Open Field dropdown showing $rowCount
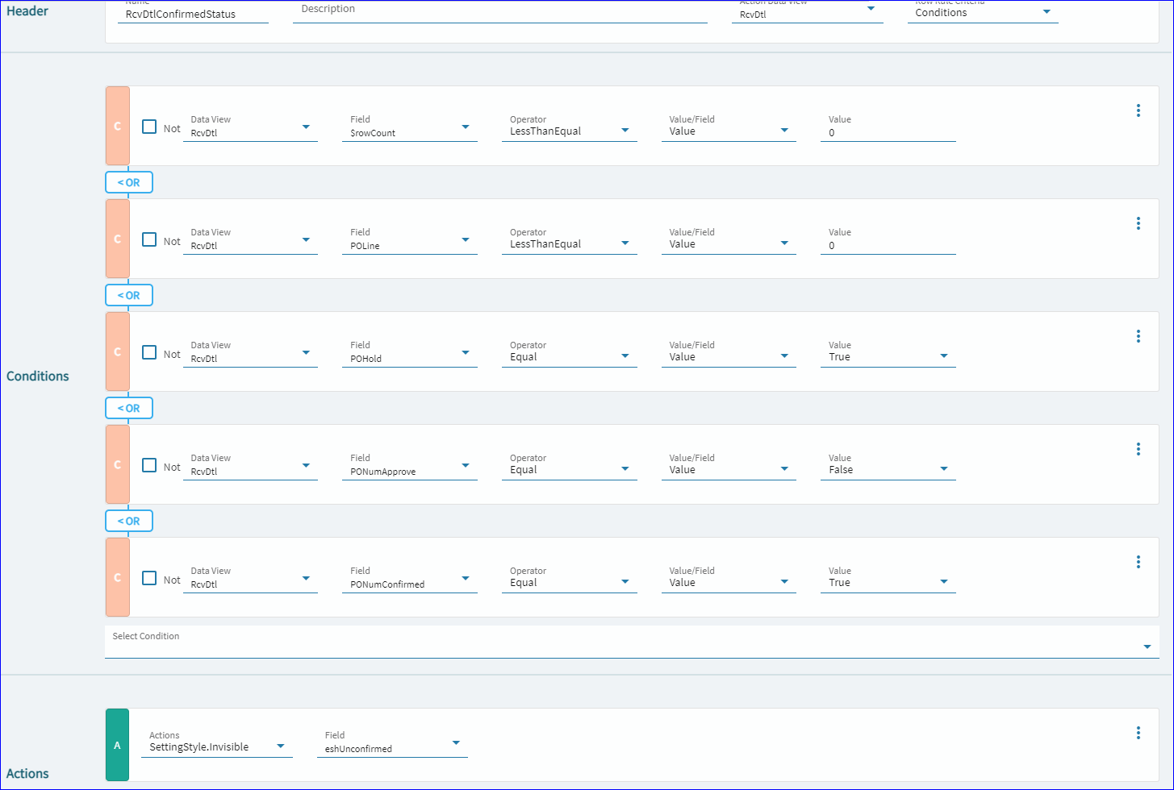This screenshot has width=1174, height=790. pyautogui.click(x=410, y=127)
